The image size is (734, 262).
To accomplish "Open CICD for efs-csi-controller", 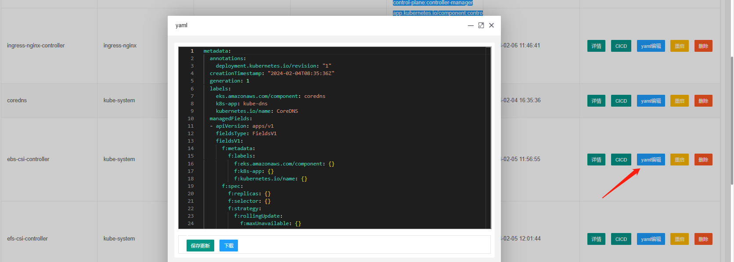I will pos(621,239).
